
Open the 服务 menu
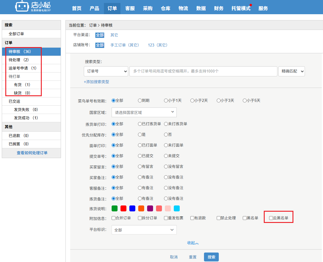tap(263, 9)
